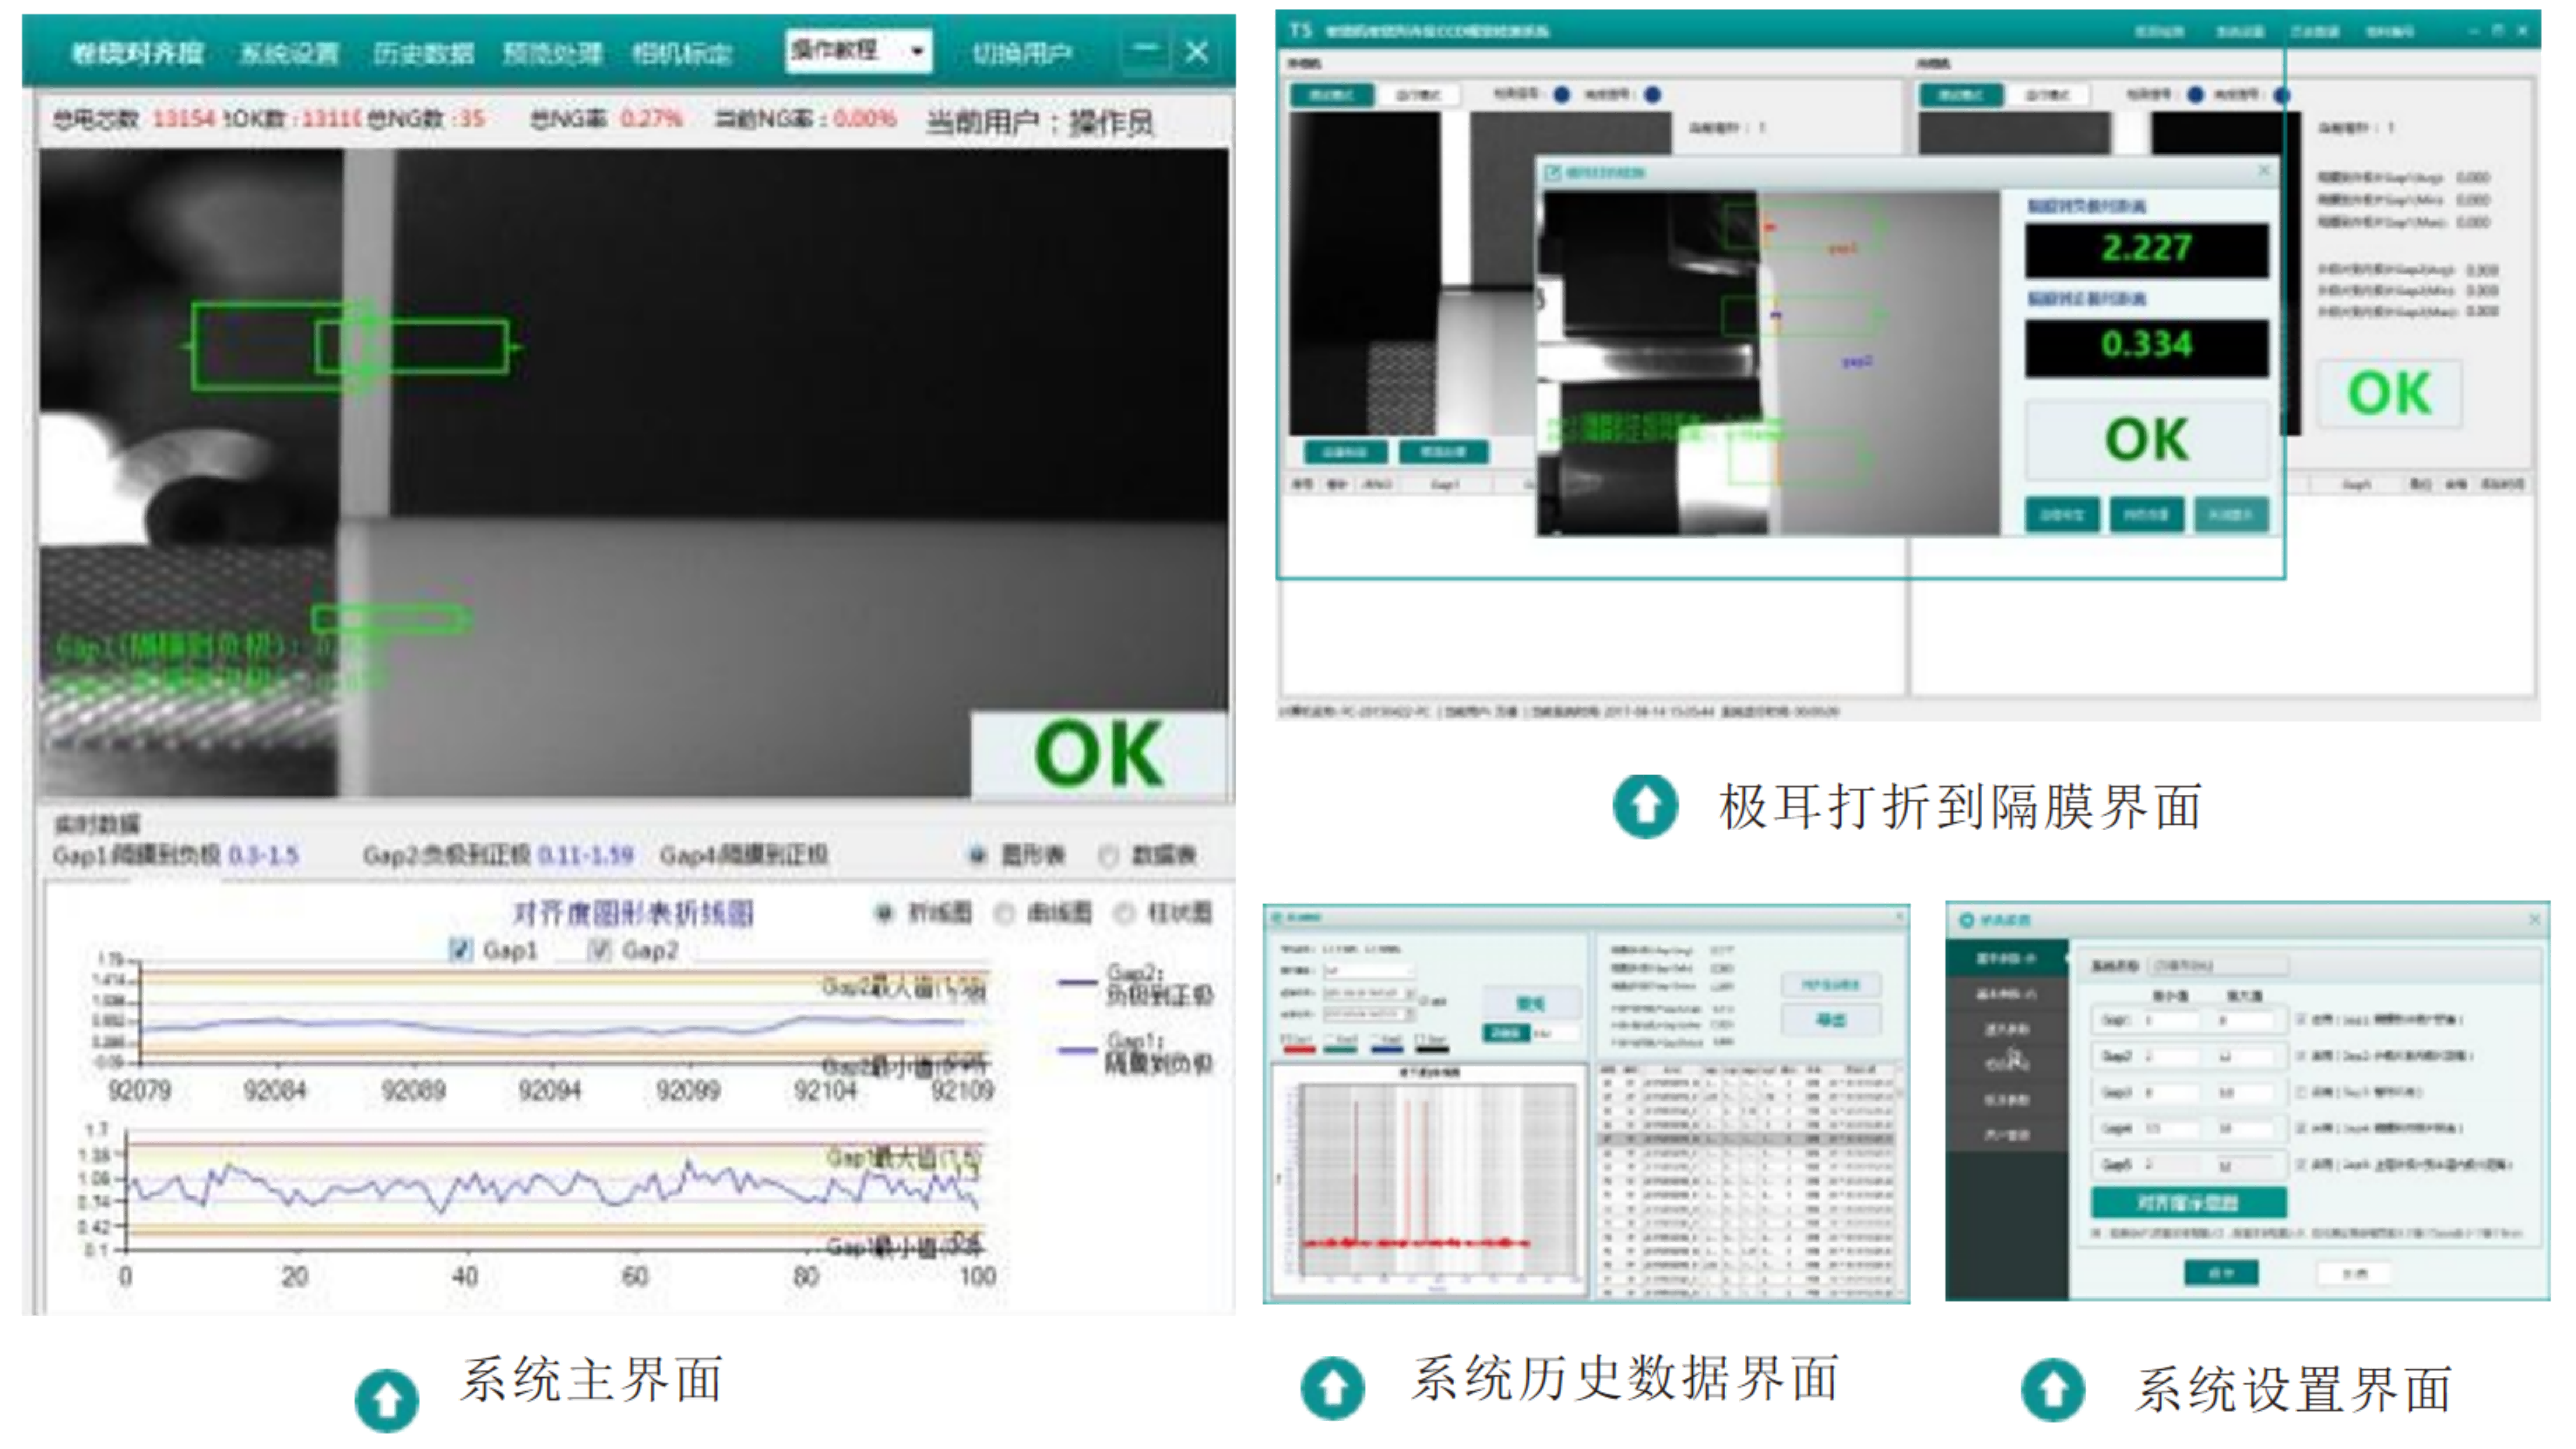Close the main alignment window
The height and width of the screenshot is (1449, 2576).
[1197, 51]
